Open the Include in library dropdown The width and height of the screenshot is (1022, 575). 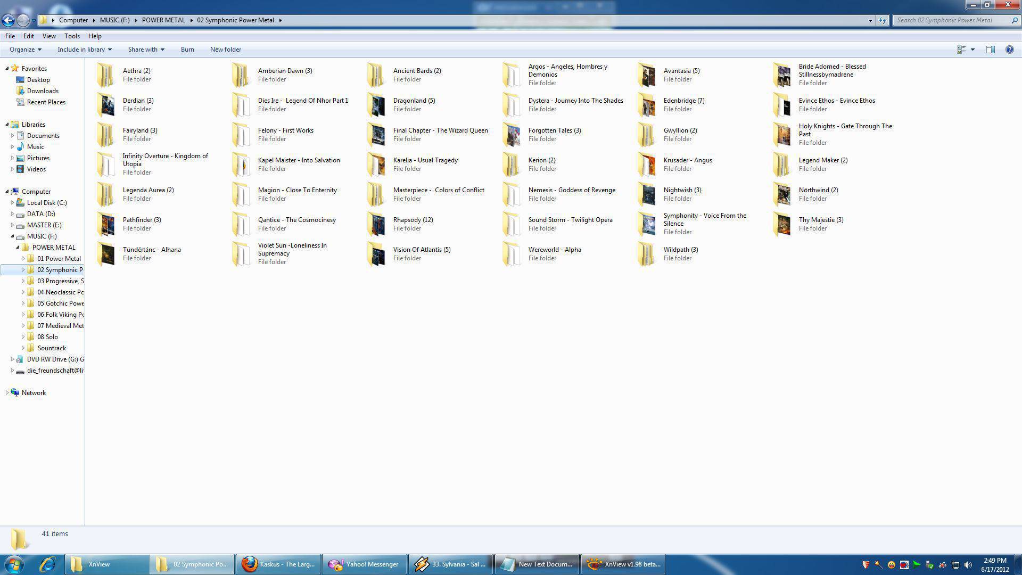click(x=85, y=50)
